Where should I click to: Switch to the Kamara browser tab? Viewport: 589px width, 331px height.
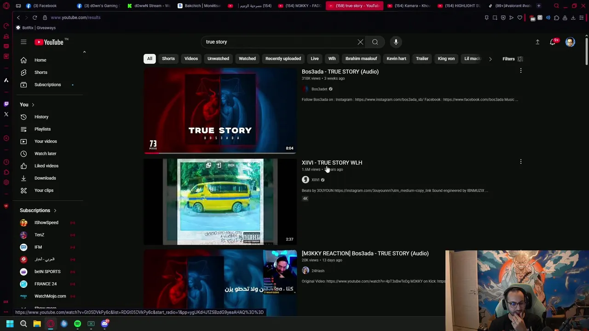408,6
